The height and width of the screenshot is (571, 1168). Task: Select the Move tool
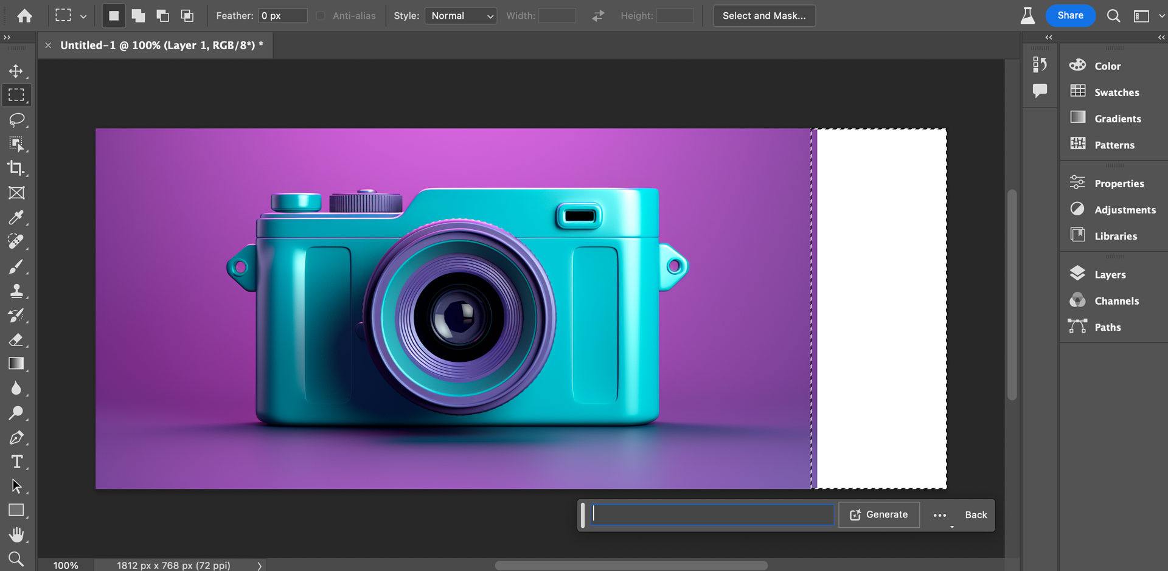tap(16, 71)
